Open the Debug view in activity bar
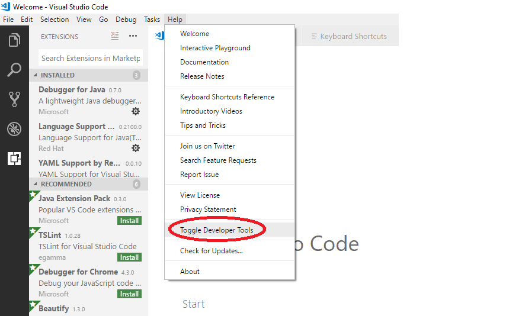Image resolution: width=522 pixels, height=316 pixels. (x=14, y=129)
